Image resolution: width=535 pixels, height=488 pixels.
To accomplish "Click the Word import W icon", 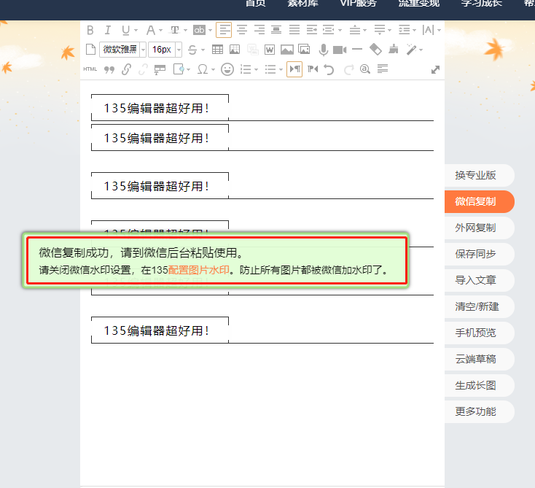I will pyautogui.click(x=270, y=50).
